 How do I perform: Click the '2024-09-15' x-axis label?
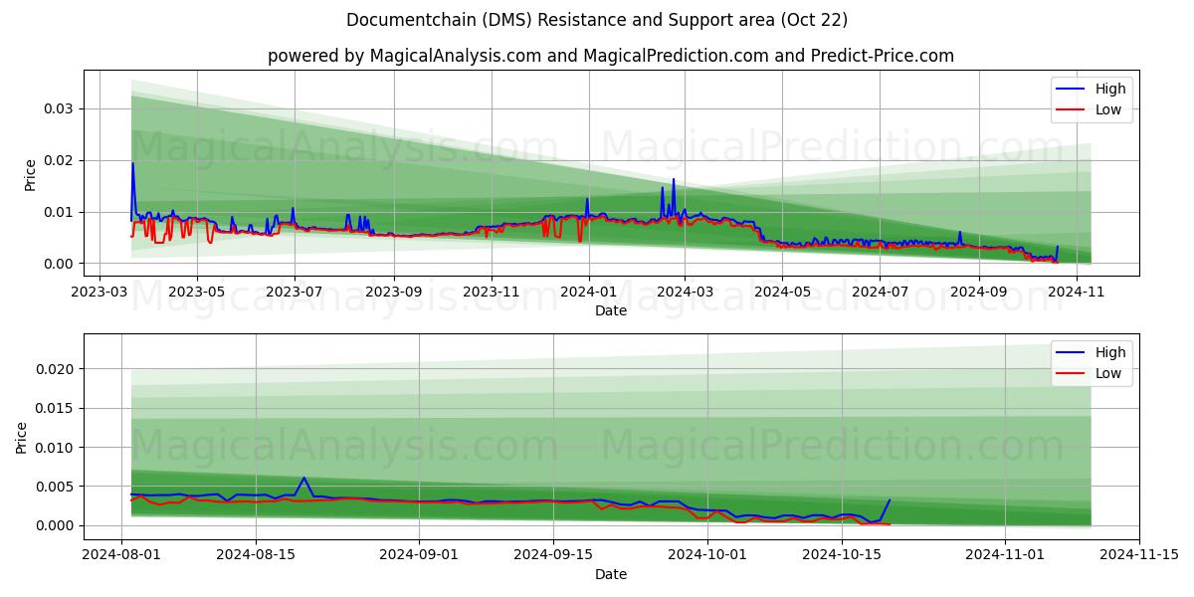tap(552, 555)
